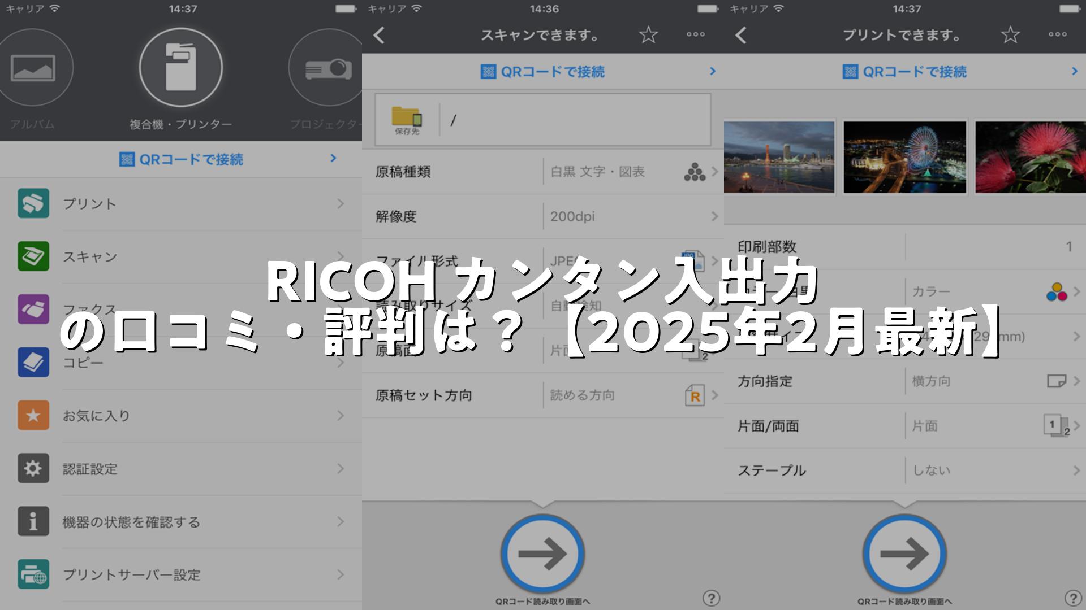The image size is (1086, 610).
Task: Expand the 解像度 200dpi row
Action: click(x=543, y=216)
